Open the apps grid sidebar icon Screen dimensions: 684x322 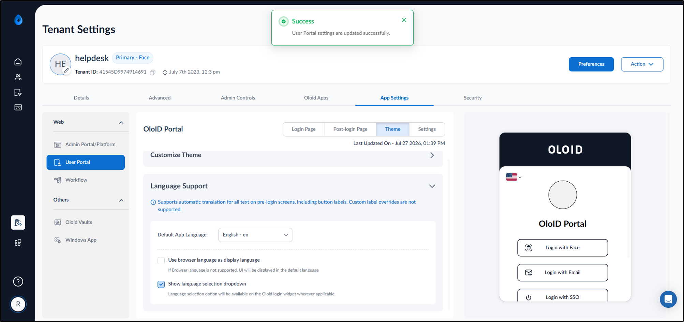pos(18,243)
